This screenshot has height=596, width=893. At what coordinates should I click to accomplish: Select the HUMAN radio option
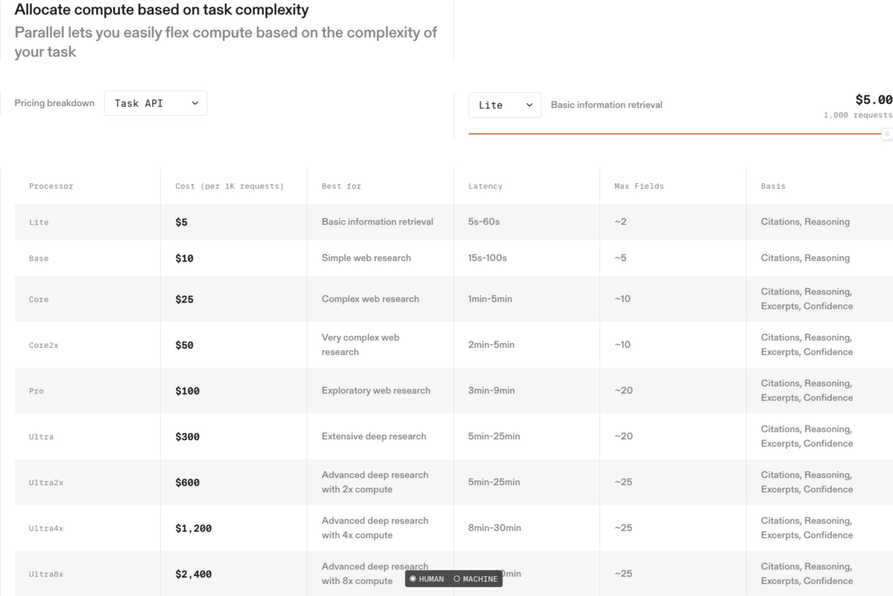(427, 579)
